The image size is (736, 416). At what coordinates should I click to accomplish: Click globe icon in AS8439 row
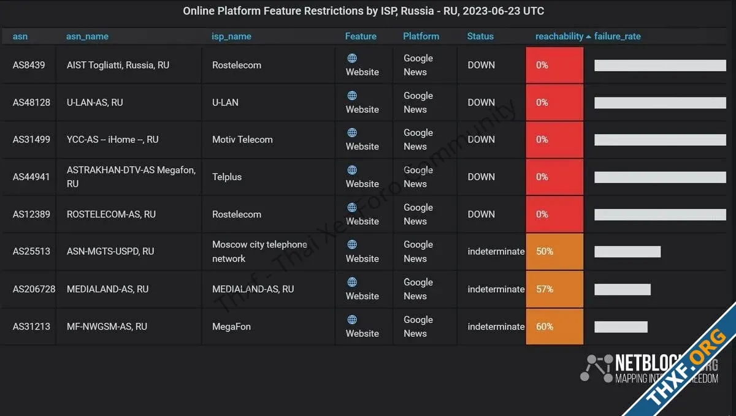(x=352, y=58)
